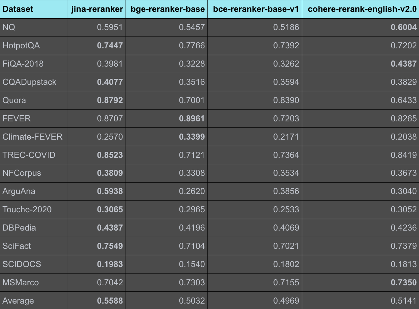Select the HotpotQA value 0.7202
The image size is (419, 309).
click(x=404, y=46)
